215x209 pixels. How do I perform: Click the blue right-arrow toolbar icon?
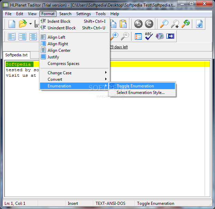170,36
